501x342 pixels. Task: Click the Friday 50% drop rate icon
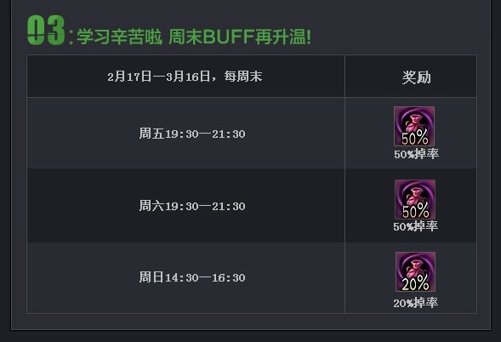[414, 127]
